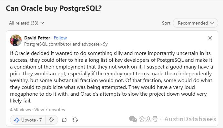The image size is (223, 128).
Task: Click the blue upvote arrow icon
Action: click(17, 120)
